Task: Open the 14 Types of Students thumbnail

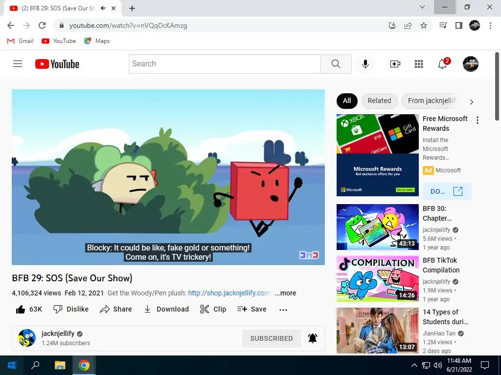Action: [x=377, y=331]
